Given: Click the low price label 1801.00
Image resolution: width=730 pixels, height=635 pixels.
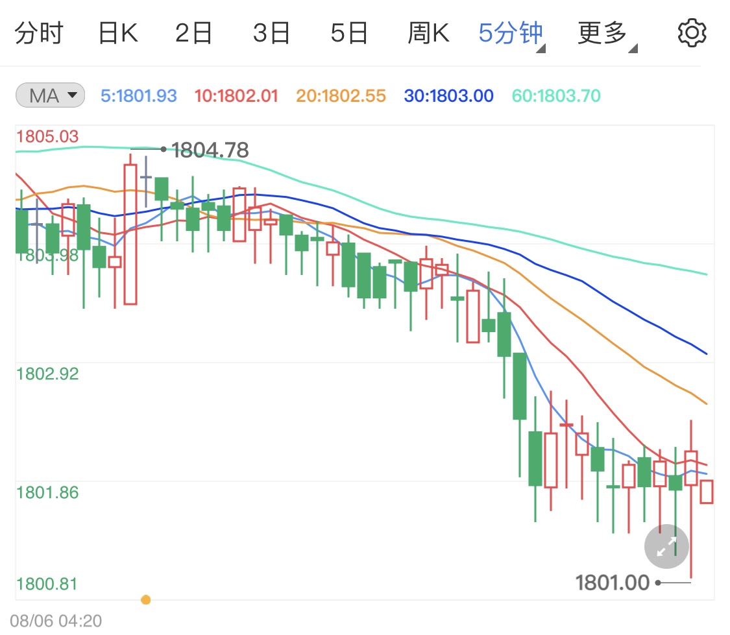Looking at the screenshot, I should tap(612, 582).
